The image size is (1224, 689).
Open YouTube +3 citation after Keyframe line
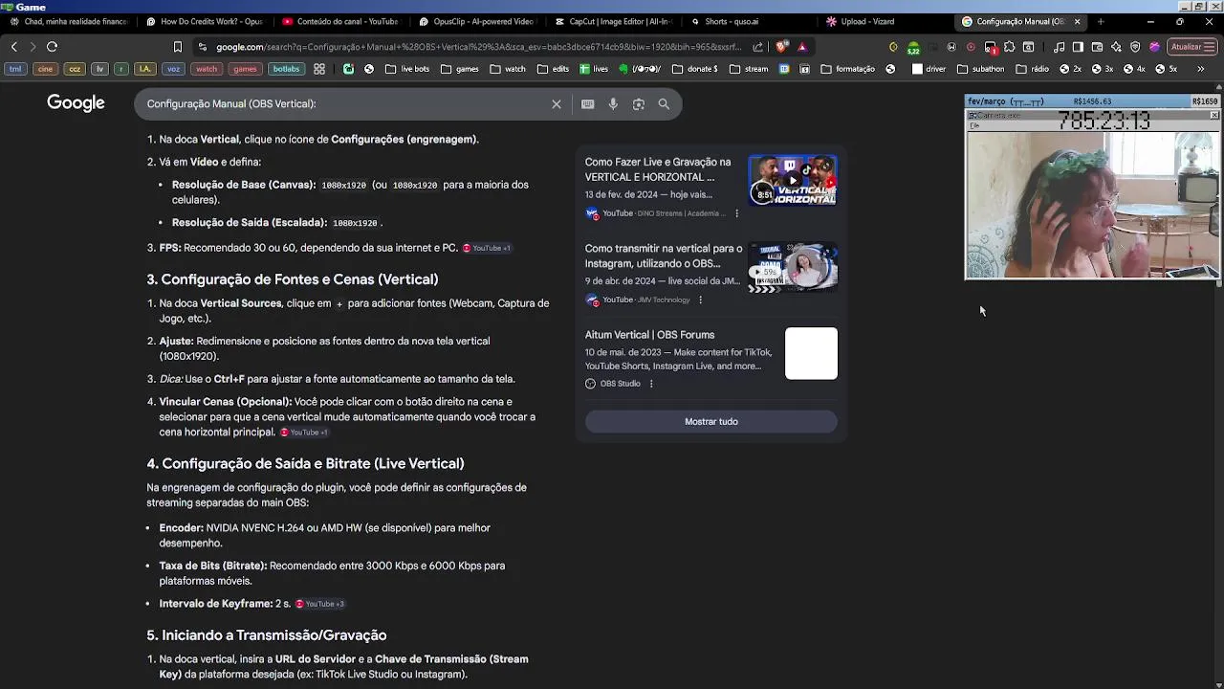(319, 604)
